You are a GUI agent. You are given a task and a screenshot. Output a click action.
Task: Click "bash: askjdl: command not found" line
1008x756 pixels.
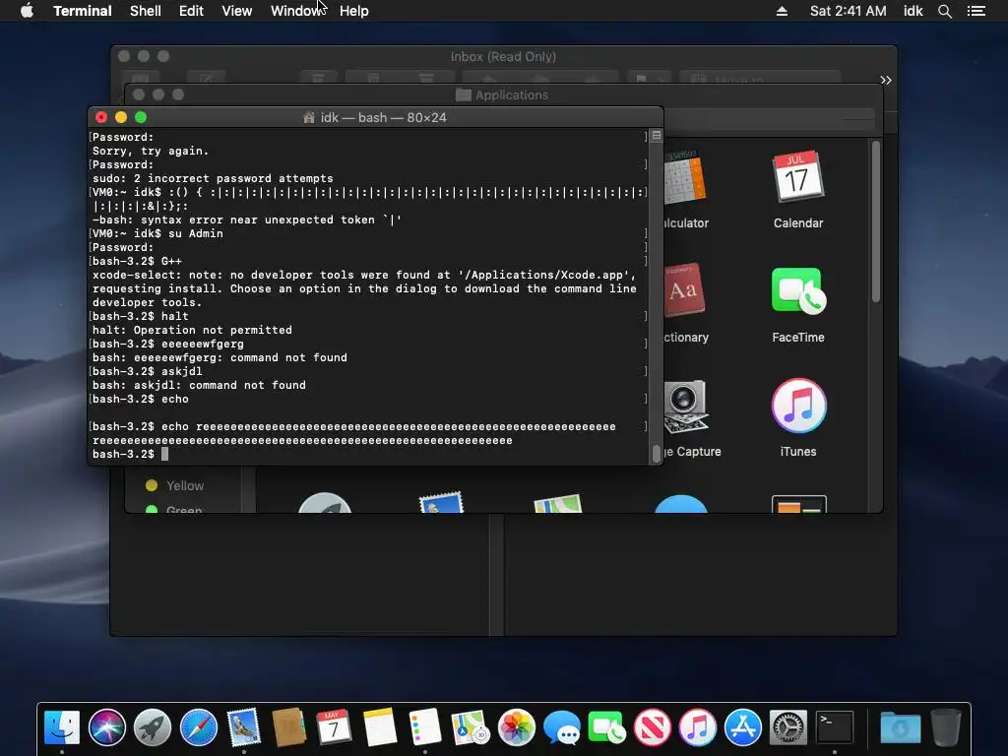[199, 385]
